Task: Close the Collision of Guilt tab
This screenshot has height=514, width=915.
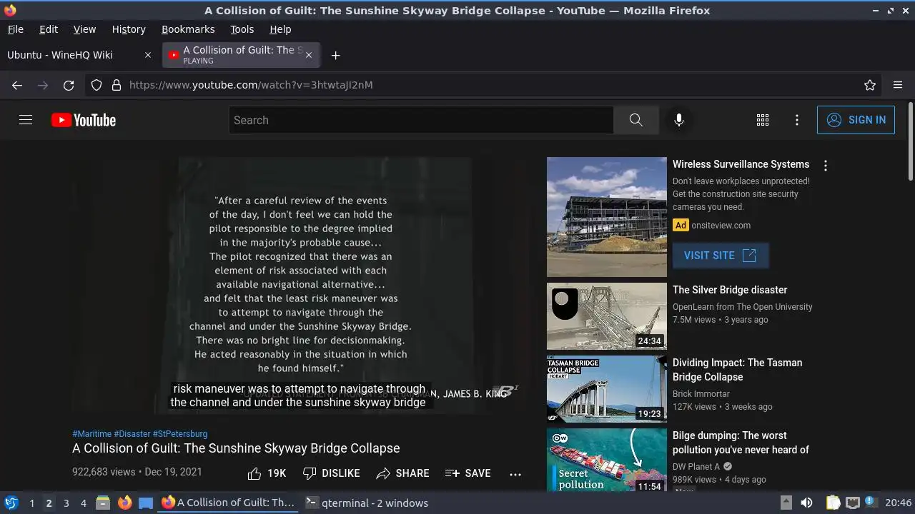Action: pyautogui.click(x=310, y=55)
